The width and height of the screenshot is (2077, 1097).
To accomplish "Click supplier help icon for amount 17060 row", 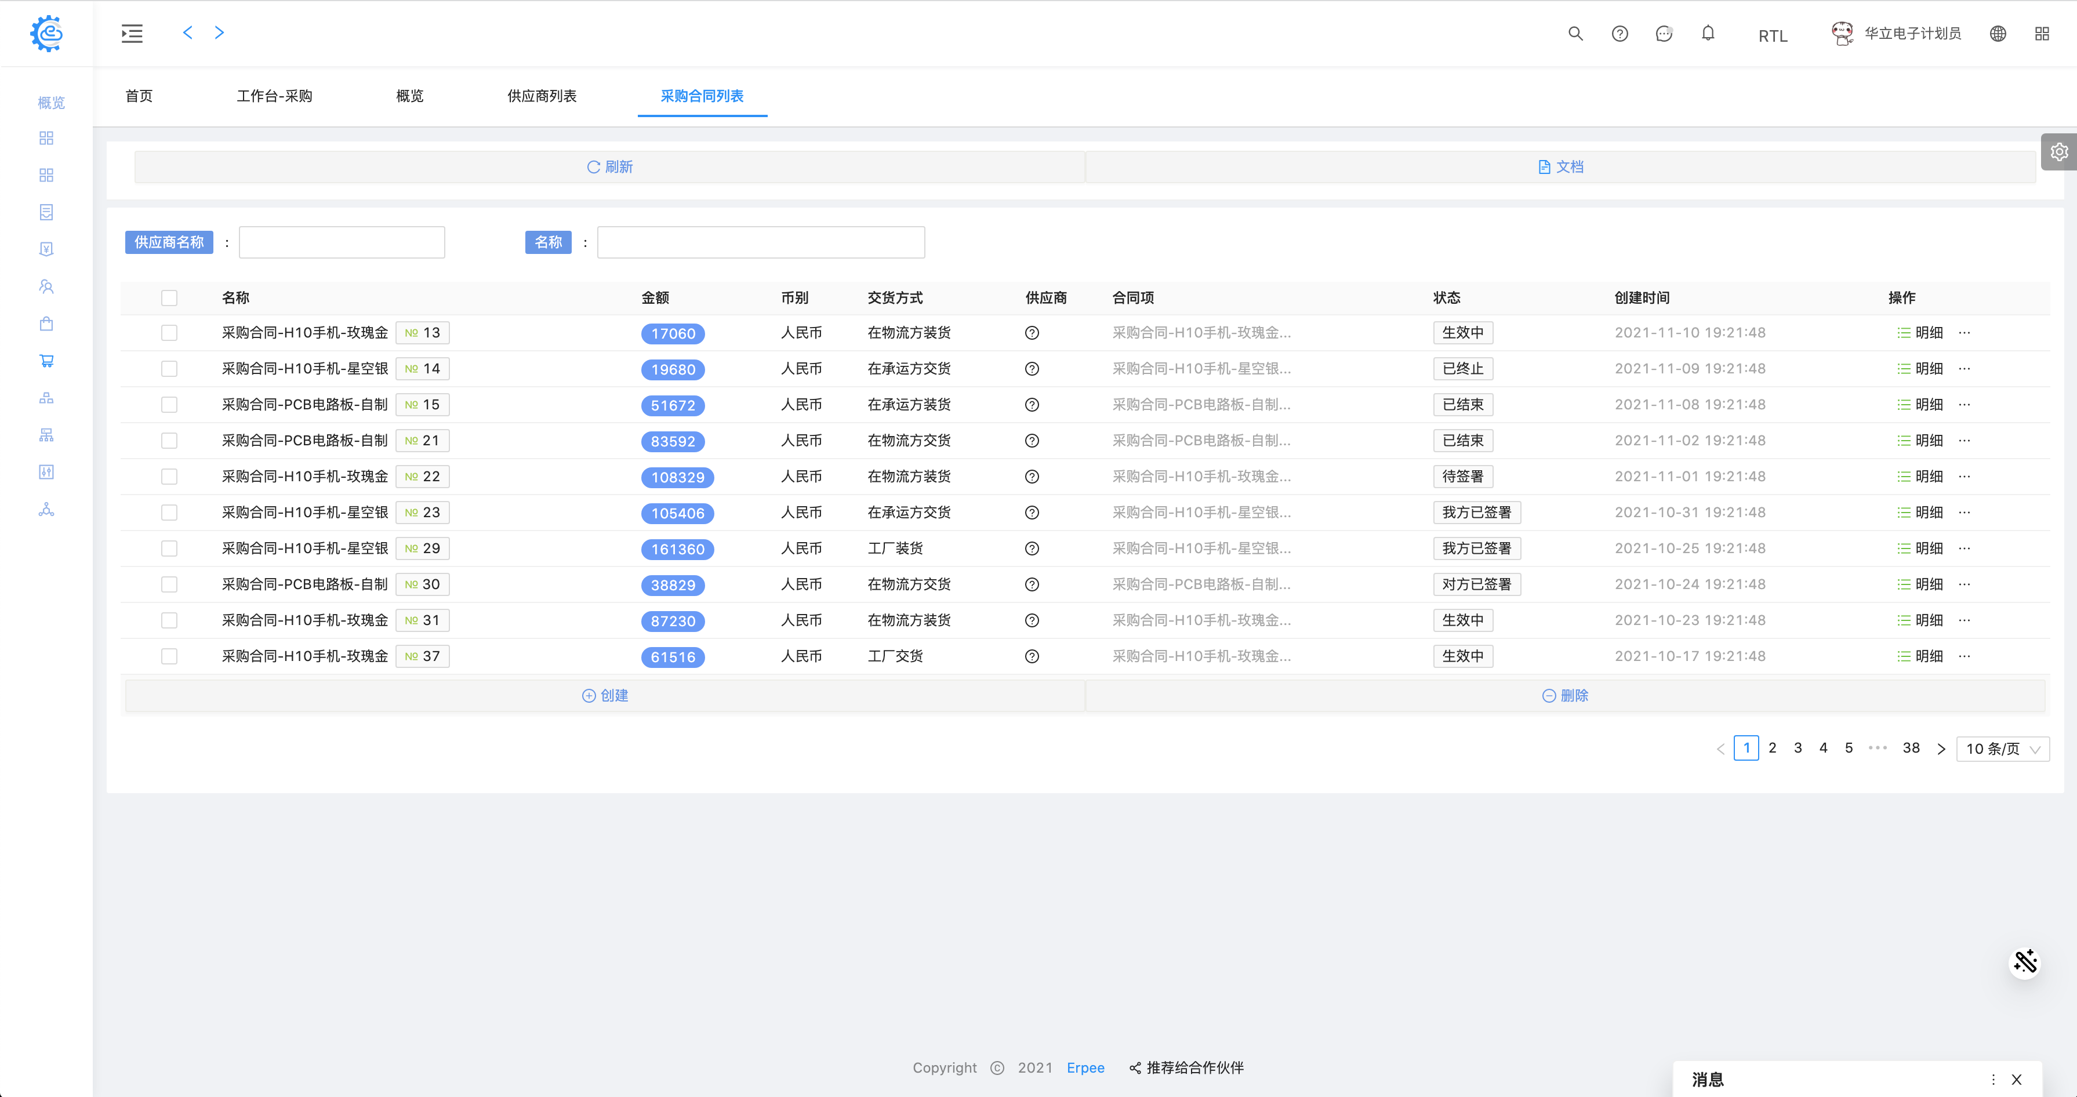I will coord(1031,333).
